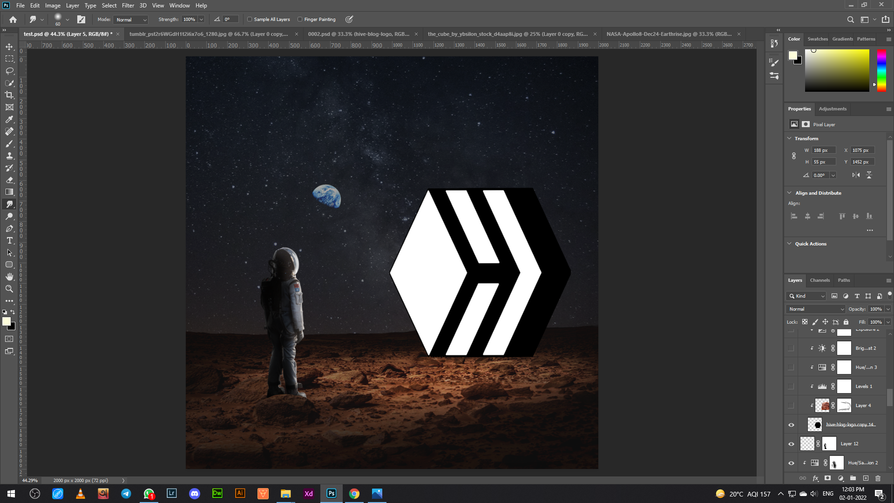
Task: Select the Move tool
Action: point(9,47)
